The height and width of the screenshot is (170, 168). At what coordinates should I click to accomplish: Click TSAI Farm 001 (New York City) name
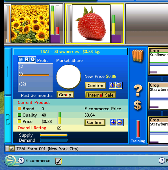pyautogui.click(x=47, y=149)
